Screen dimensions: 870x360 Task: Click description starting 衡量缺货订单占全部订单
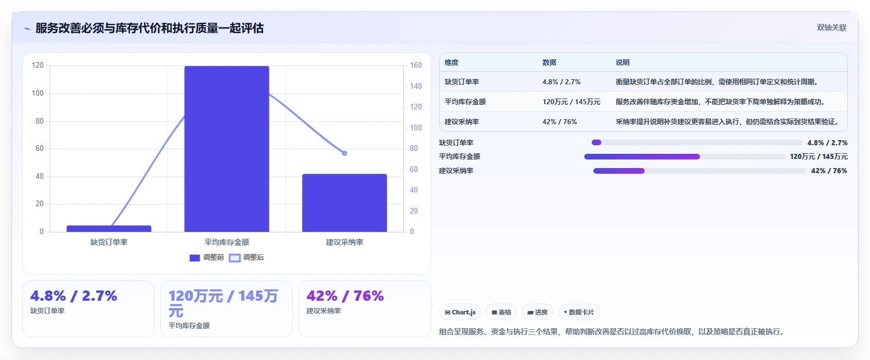(x=717, y=82)
